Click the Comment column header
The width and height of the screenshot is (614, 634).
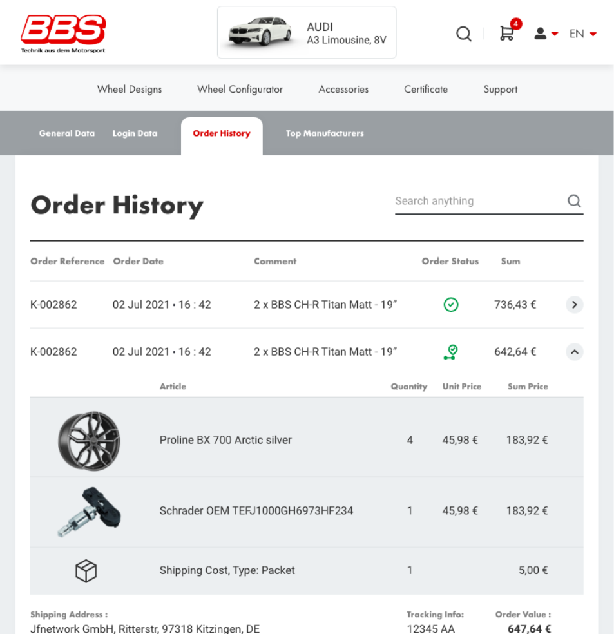(275, 261)
